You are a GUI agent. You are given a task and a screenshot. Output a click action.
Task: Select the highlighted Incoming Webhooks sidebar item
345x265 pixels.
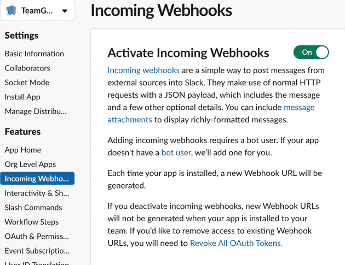pos(37,179)
